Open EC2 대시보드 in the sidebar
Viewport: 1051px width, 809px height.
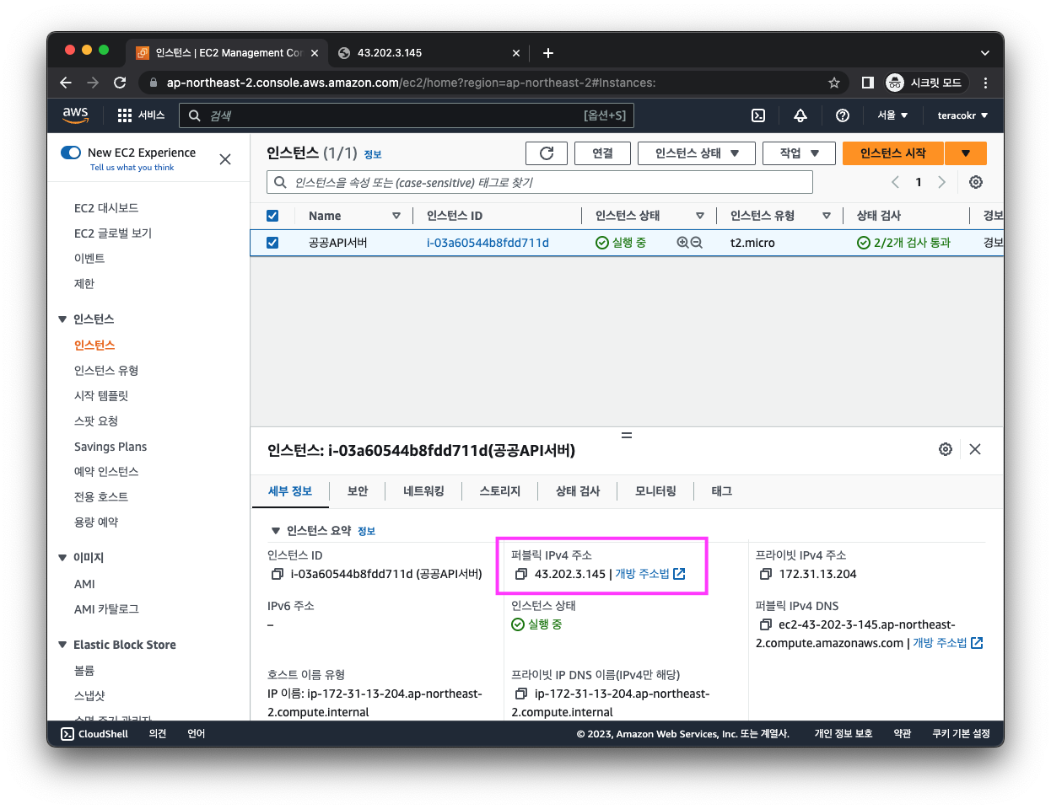[106, 208]
